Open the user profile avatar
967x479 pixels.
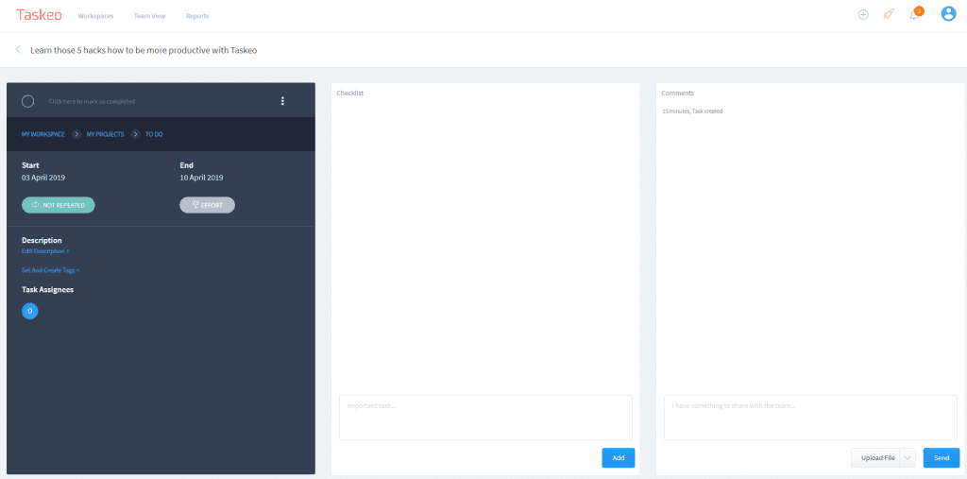pyautogui.click(x=949, y=14)
